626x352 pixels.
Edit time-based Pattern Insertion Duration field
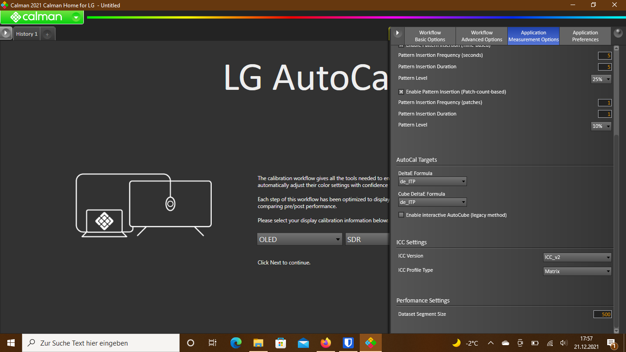pos(604,67)
